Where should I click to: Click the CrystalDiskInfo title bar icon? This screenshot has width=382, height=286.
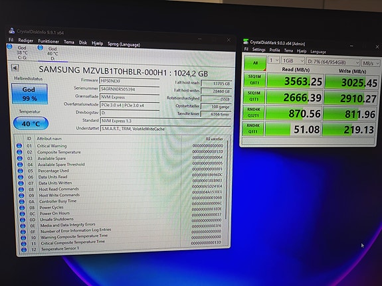click(11, 31)
